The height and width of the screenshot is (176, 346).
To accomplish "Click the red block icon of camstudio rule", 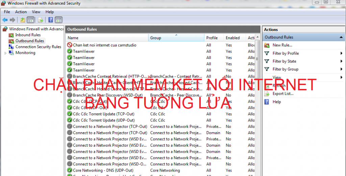I will pos(70,45).
